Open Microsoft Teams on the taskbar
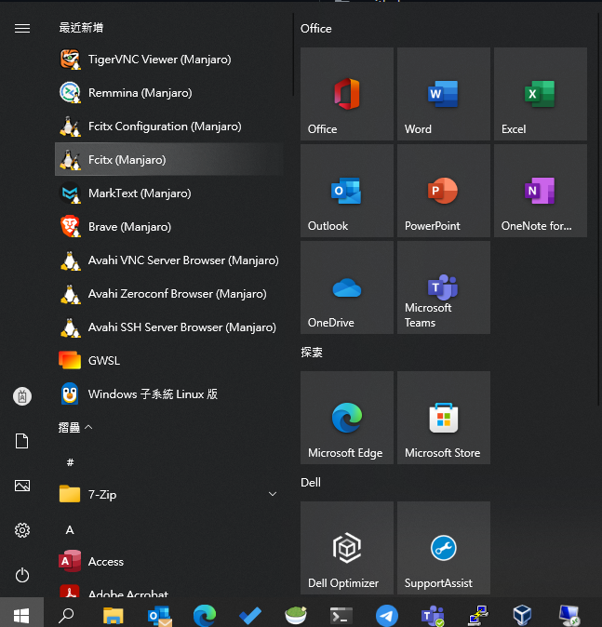This screenshot has width=602, height=627. point(433,616)
